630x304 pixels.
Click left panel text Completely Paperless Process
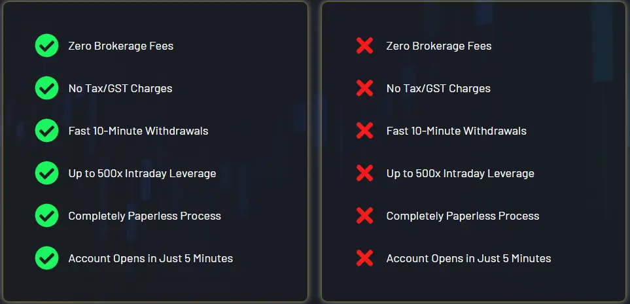tap(145, 216)
